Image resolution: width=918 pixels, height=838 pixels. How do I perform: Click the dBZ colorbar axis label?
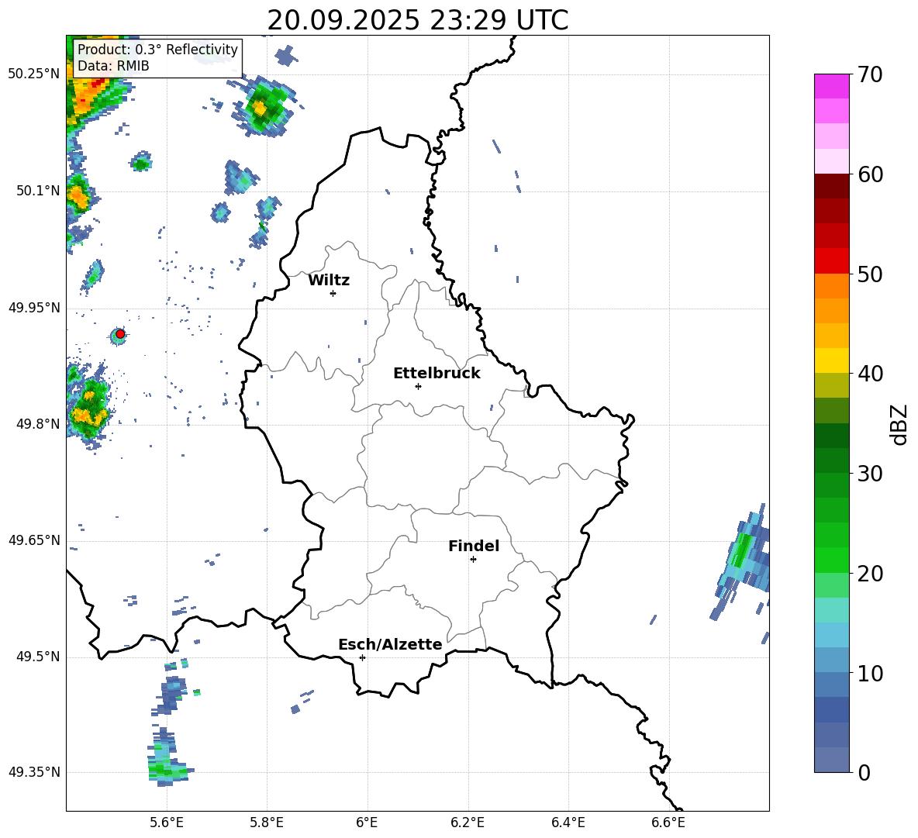(x=899, y=424)
